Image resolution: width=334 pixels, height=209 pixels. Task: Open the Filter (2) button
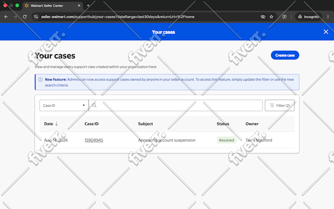point(279,105)
